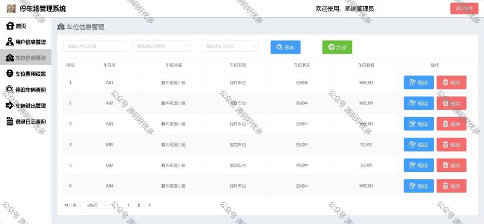
Task: Click the log icon beside 登录日志查询
Action: [x=10, y=121]
